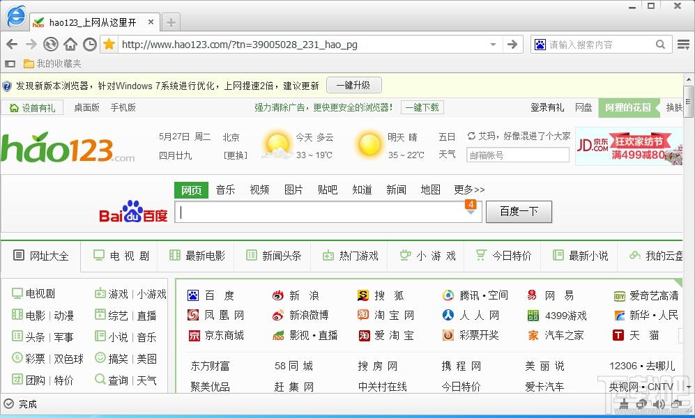Open the 最新电影 navigation tab
The image size is (695, 418).
[197, 256]
